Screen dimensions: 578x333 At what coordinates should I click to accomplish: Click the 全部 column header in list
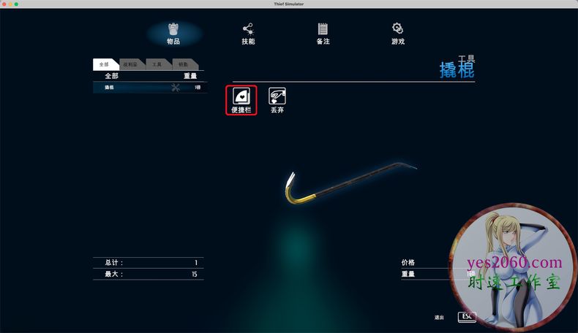(x=111, y=76)
